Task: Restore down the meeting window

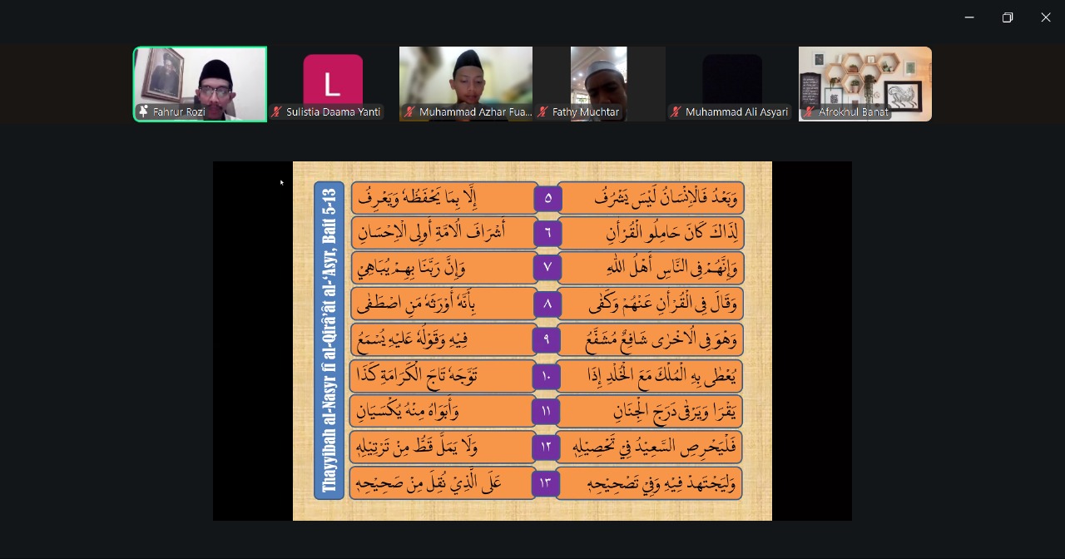Action: pos(1008,17)
